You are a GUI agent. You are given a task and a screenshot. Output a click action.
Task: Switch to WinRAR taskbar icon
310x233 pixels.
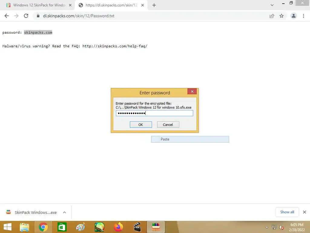(156, 227)
